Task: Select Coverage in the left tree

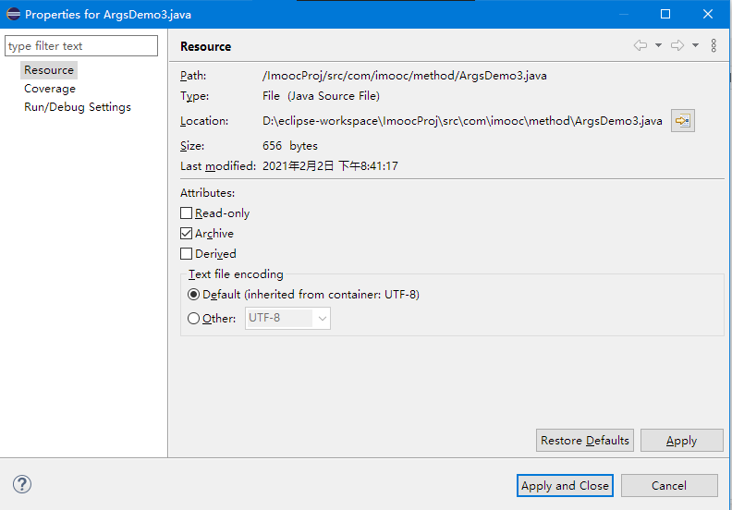Action: click(50, 89)
